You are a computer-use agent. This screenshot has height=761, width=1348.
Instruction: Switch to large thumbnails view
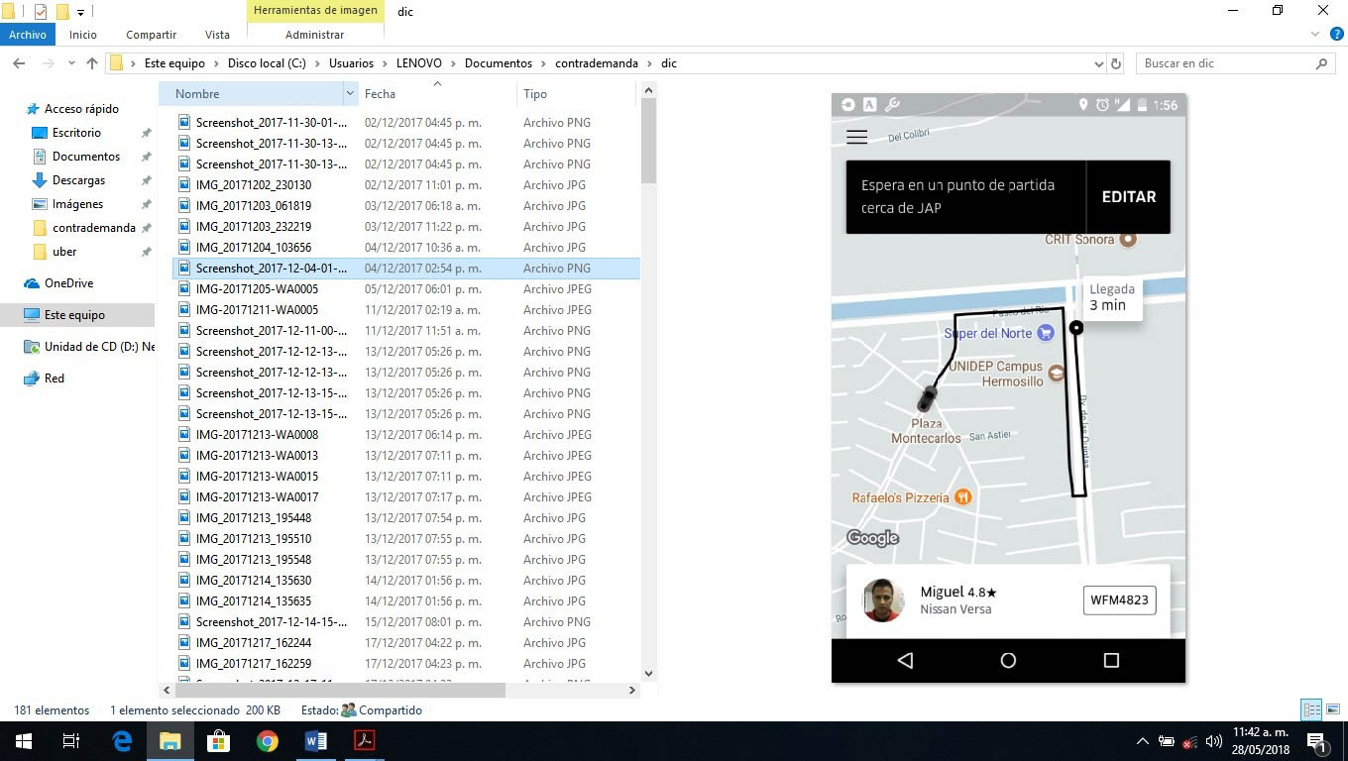1331,709
